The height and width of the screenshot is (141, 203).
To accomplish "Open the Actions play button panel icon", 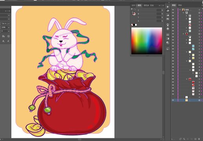I will click(x=168, y=7).
